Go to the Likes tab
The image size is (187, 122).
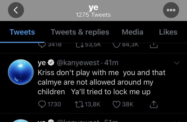click(168, 32)
